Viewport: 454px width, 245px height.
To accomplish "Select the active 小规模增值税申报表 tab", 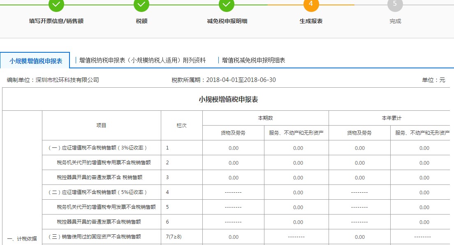I will 35,60.
